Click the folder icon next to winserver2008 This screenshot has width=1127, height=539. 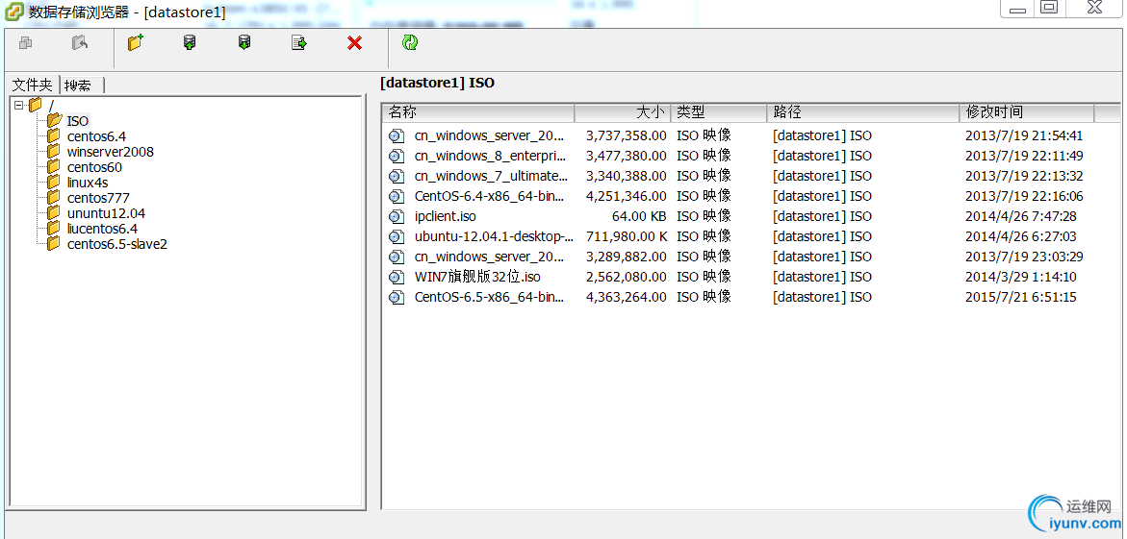tap(54, 152)
